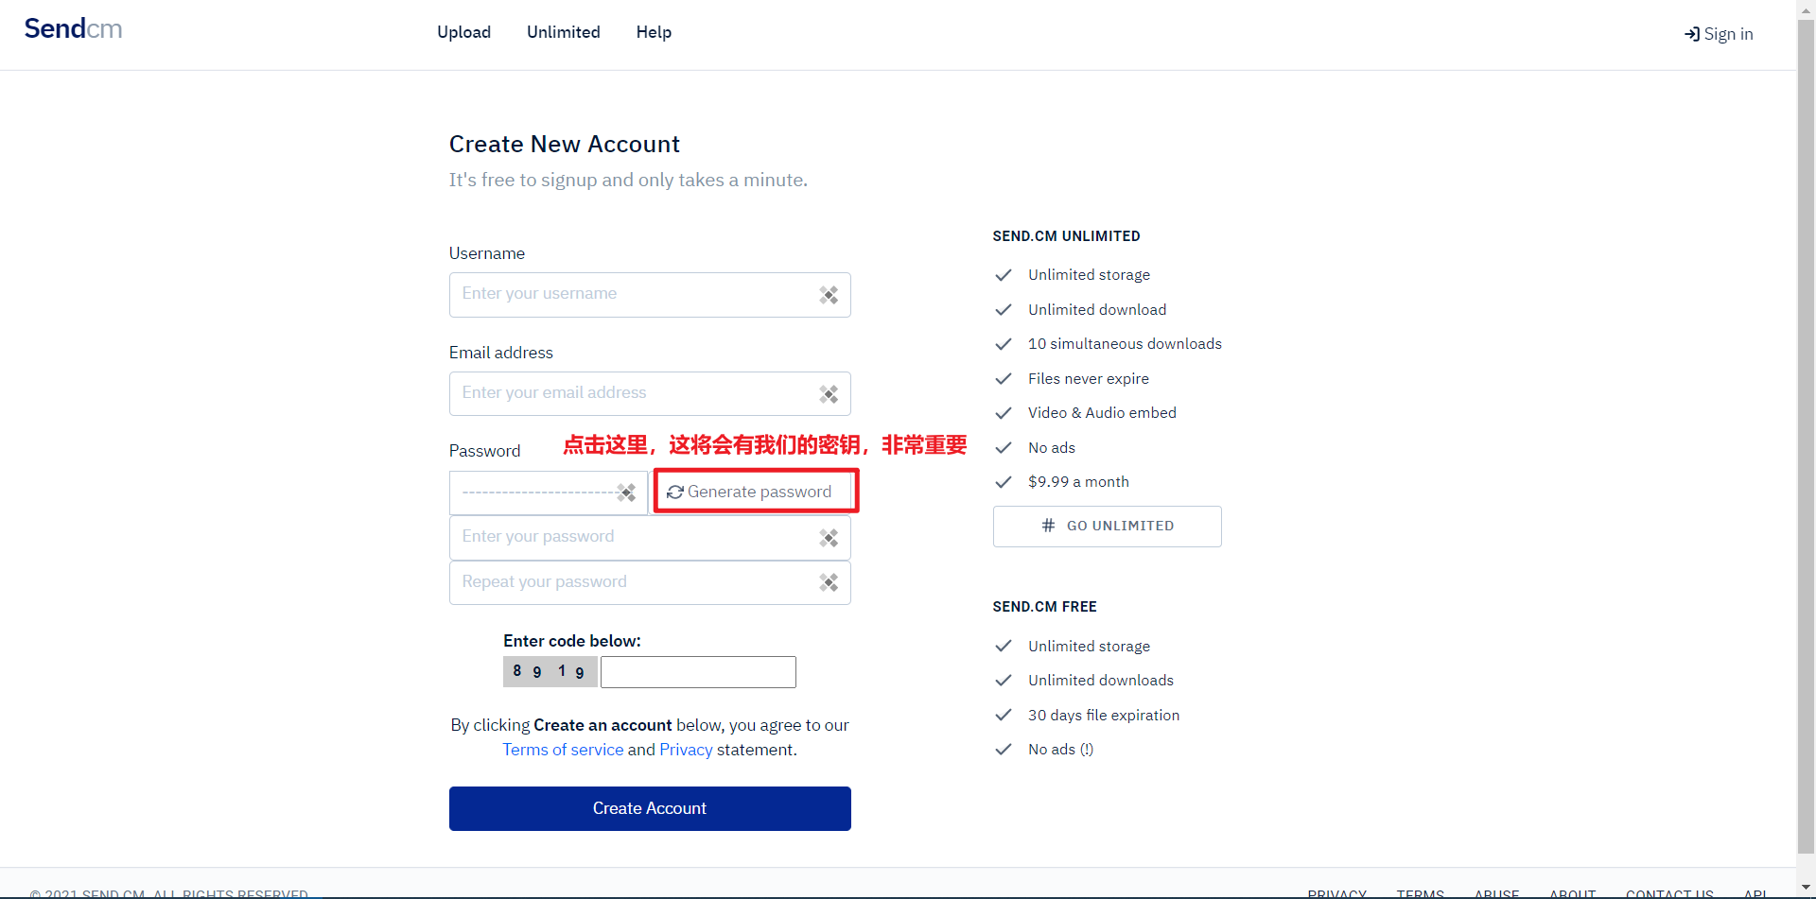Open the ABUSE footer link

(x=1497, y=892)
